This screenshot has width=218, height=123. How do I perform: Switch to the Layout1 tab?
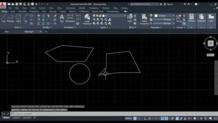tap(16, 118)
